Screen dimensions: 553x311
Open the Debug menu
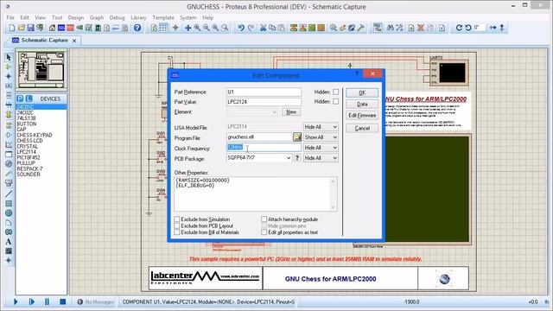click(118, 17)
